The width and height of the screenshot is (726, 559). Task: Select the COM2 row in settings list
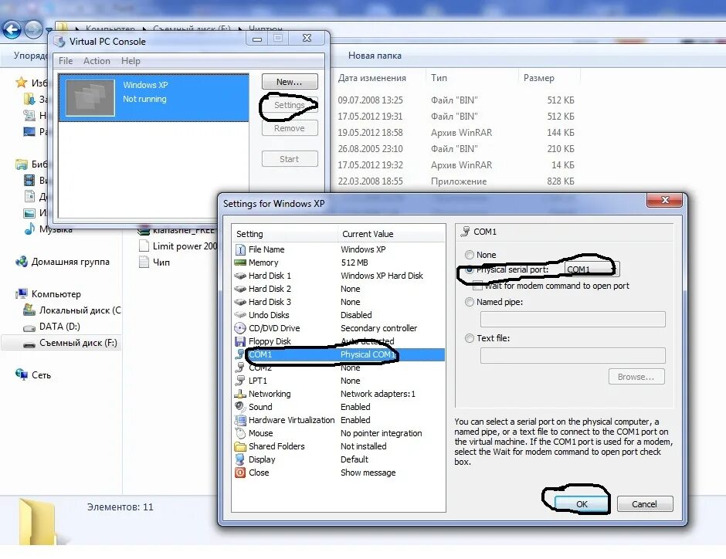pyautogui.click(x=338, y=368)
